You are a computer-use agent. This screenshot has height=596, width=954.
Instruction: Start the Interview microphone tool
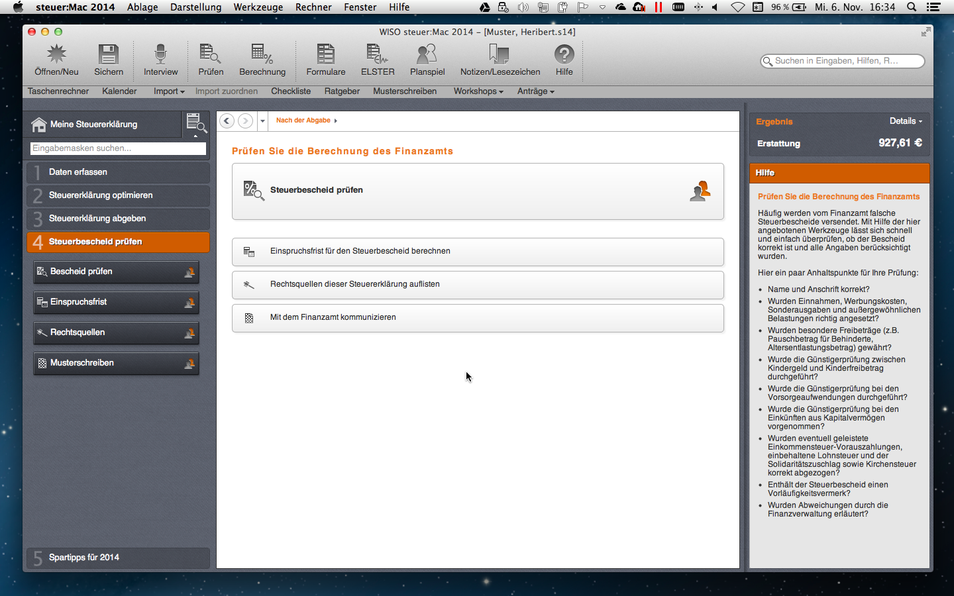point(160,55)
